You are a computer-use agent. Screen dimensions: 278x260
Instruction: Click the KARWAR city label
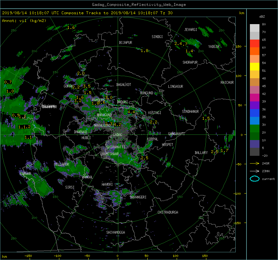click(x=26, y=173)
